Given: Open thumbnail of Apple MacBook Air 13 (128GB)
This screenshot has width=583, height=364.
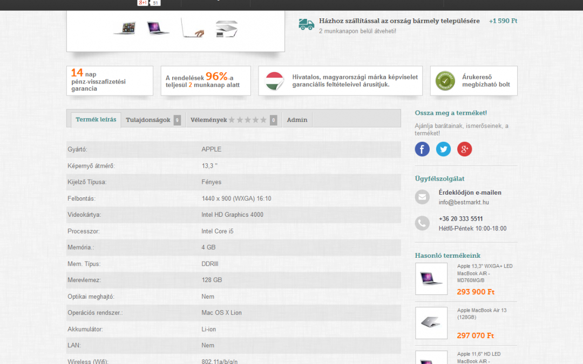Looking at the screenshot, I should point(431,323).
